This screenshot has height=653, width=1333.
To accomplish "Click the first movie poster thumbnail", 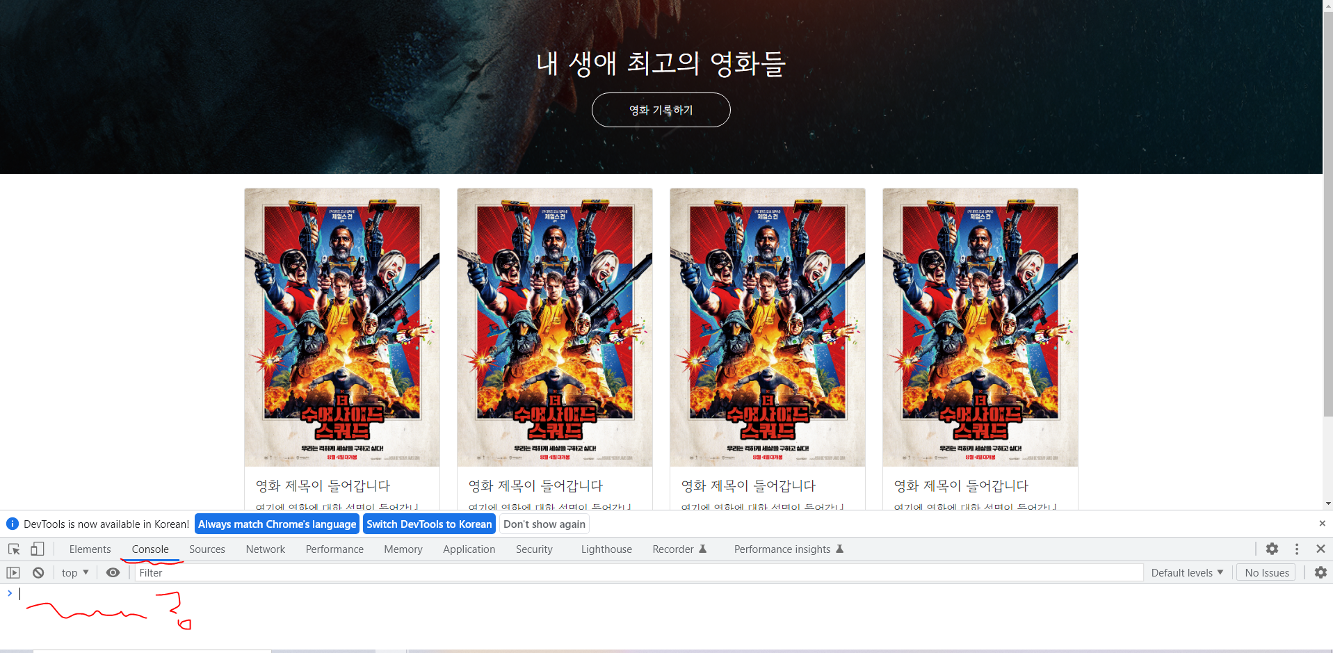I will click(342, 328).
